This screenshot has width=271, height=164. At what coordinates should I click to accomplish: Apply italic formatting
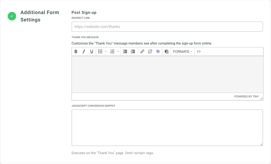pos(84,52)
